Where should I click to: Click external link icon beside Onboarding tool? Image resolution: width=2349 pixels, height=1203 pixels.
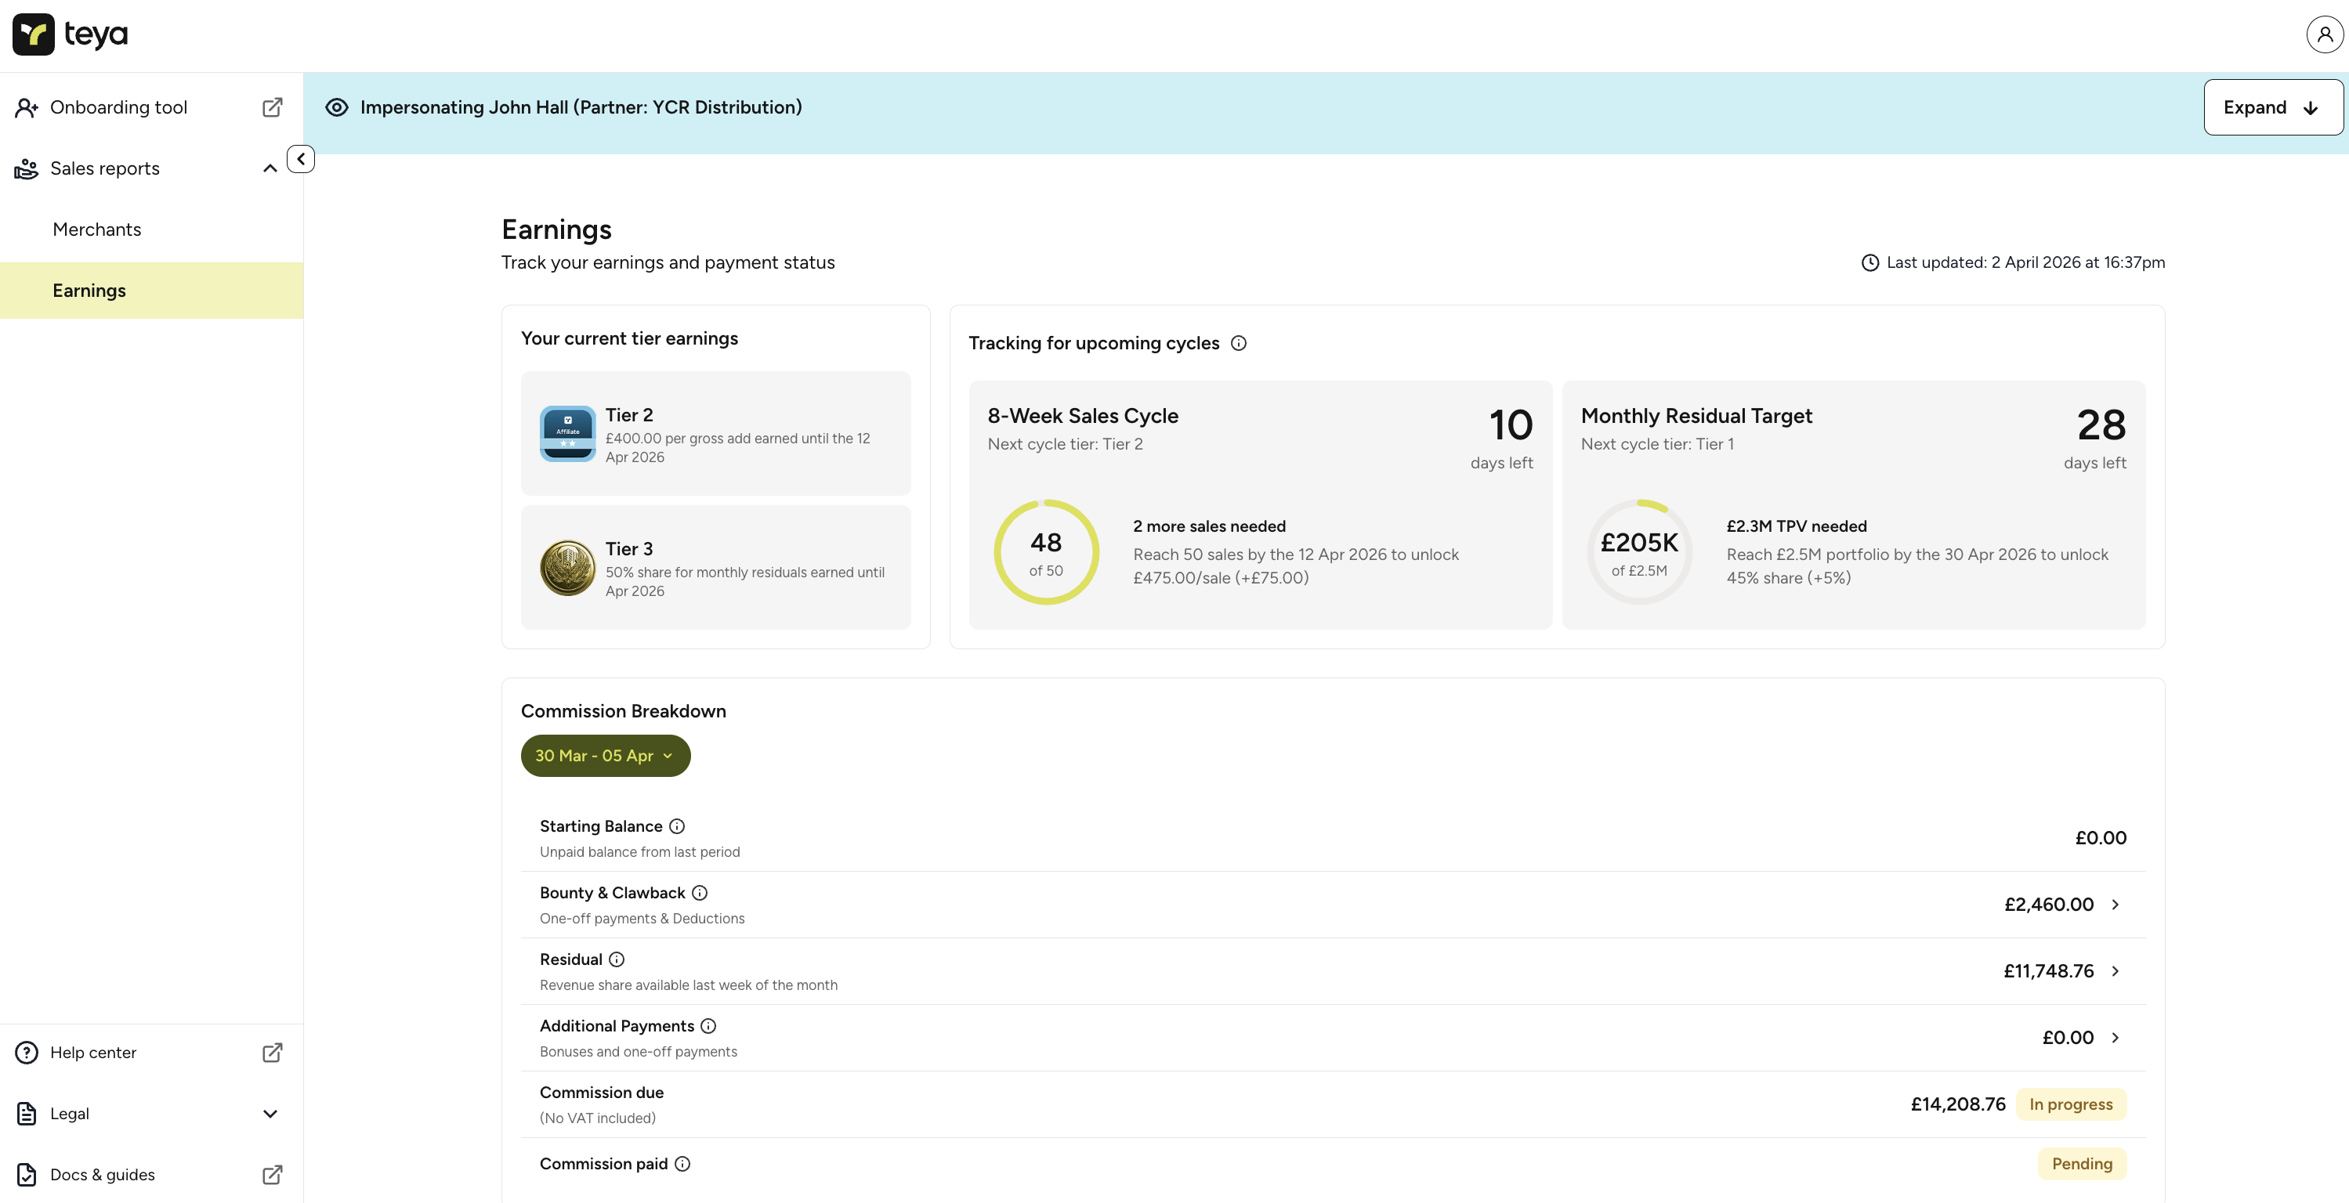pos(272,107)
